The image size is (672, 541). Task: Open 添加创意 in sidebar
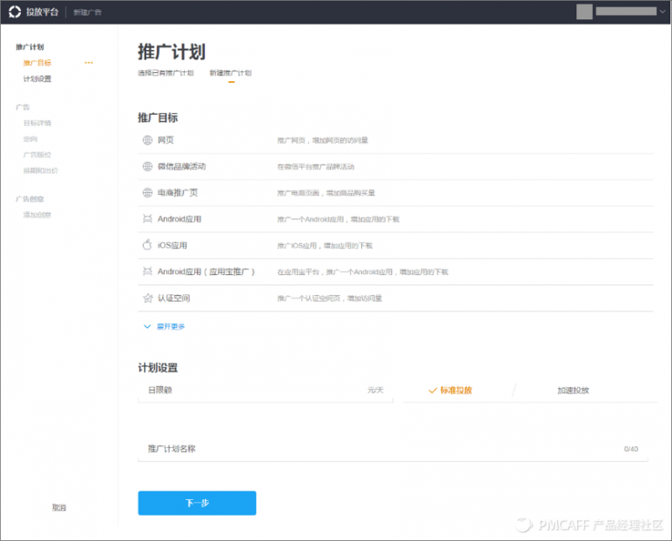tap(37, 215)
